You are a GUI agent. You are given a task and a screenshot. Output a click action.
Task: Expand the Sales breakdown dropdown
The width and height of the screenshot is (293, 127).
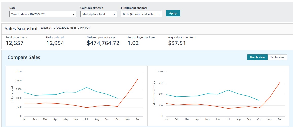[99, 14]
